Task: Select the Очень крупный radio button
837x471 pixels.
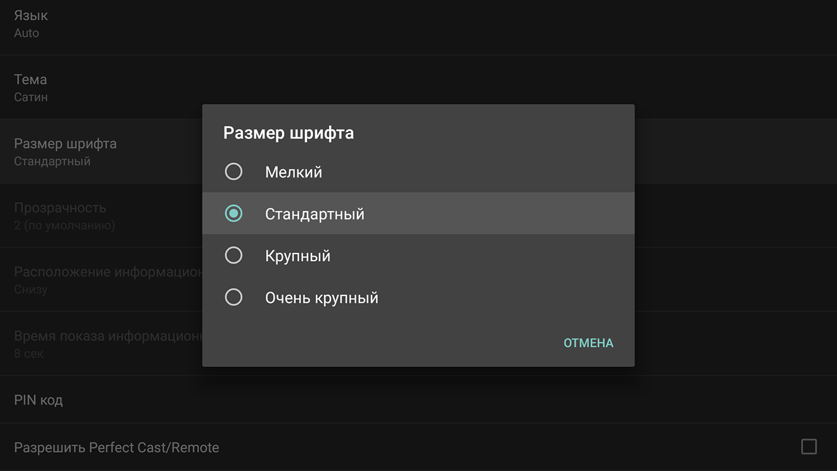Action: (233, 297)
